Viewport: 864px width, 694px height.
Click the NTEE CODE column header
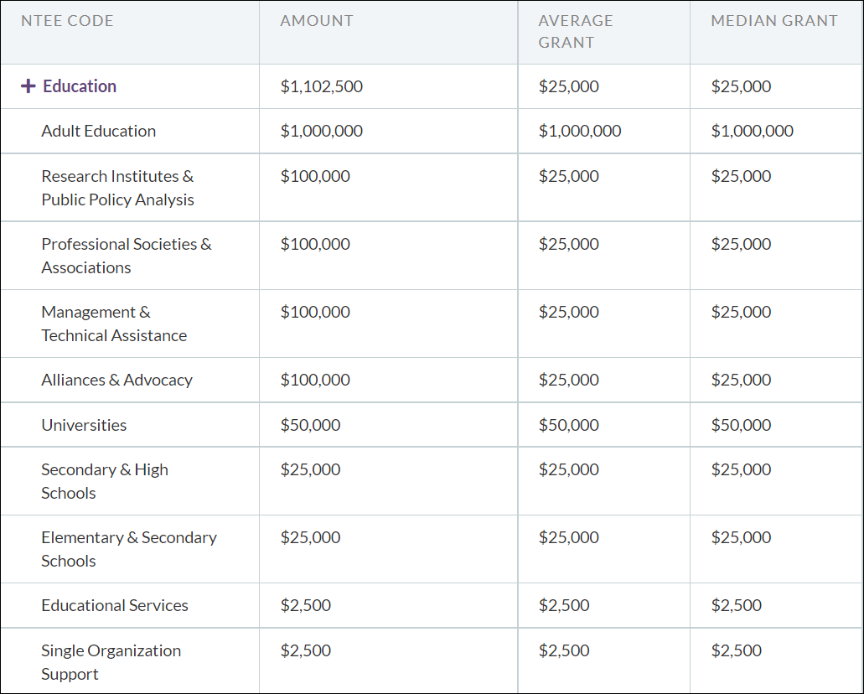(67, 21)
